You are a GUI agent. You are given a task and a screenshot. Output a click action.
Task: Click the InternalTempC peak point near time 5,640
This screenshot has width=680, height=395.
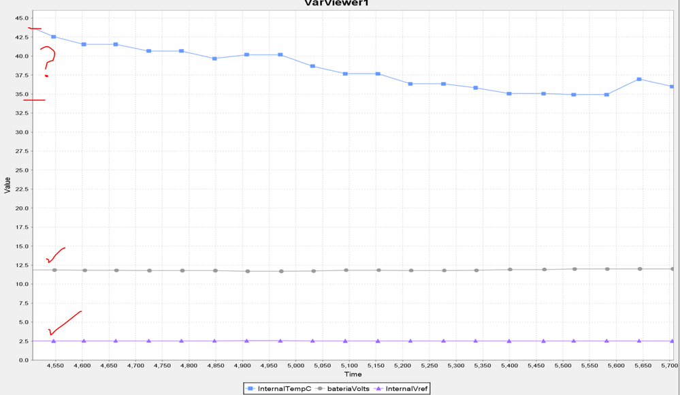click(x=639, y=80)
